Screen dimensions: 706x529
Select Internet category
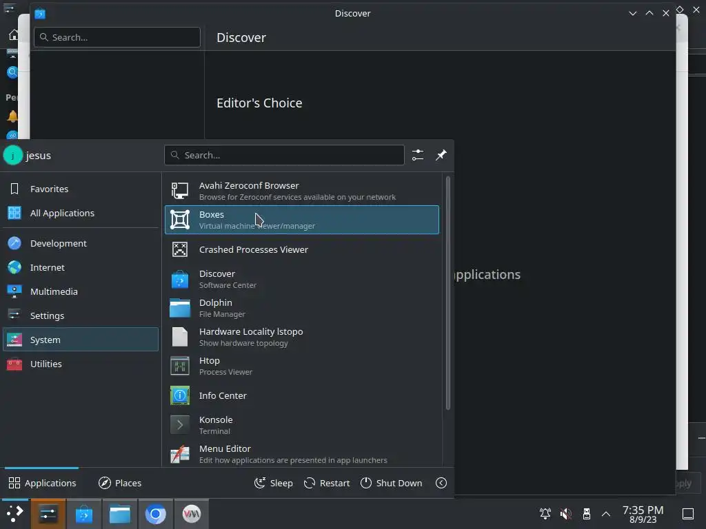[81, 267]
